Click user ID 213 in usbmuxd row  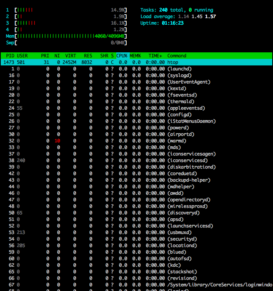21,232
